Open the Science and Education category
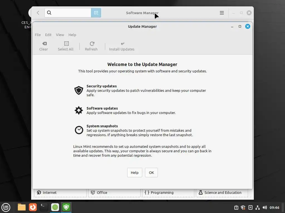The image size is (285, 213). pos(222,192)
